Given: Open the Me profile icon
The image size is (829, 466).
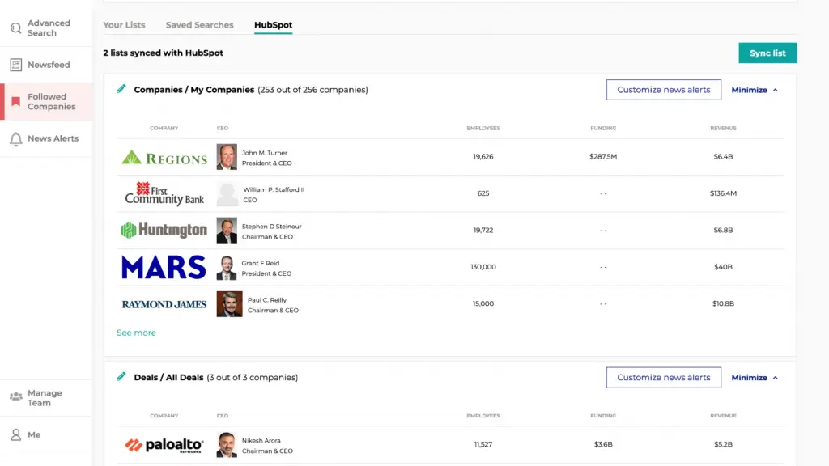Looking at the screenshot, I should (15, 434).
